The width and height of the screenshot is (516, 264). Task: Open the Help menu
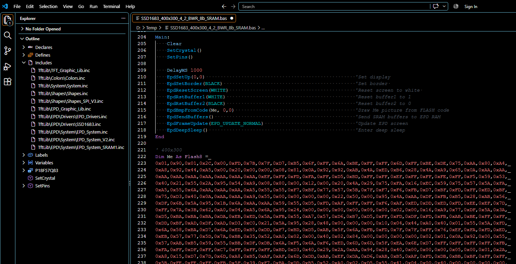[x=130, y=6]
